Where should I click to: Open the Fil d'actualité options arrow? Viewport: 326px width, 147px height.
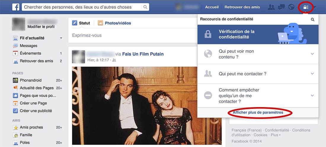coord(61,38)
